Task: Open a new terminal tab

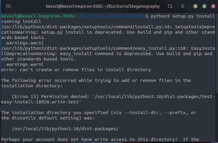Action: 8,7
